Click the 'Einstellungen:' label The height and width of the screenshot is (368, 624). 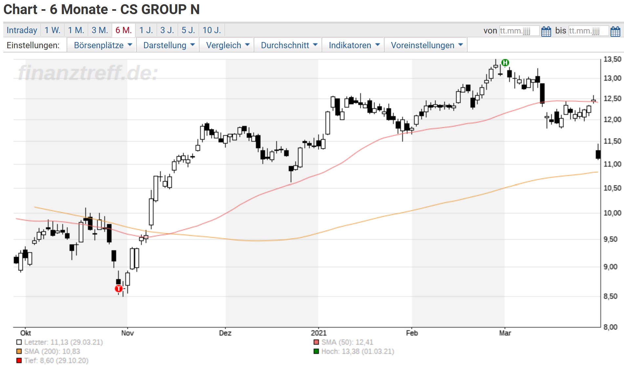click(x=33, y=45)
